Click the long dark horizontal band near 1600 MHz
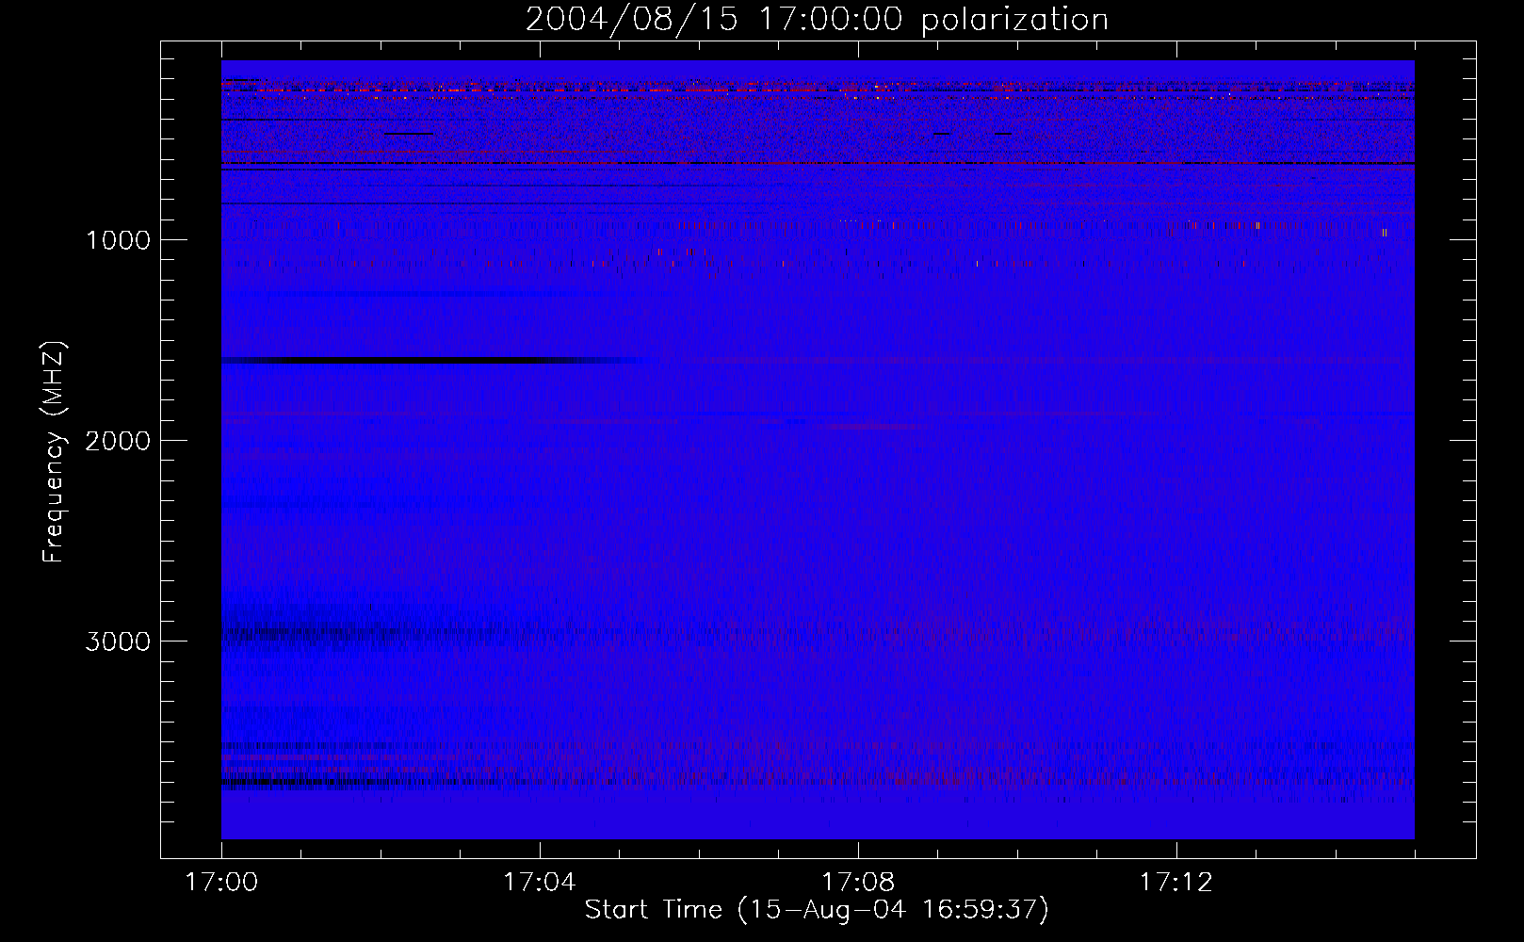Image resolution: width=1524 pixels, height=942 pixels. [433, 360]
